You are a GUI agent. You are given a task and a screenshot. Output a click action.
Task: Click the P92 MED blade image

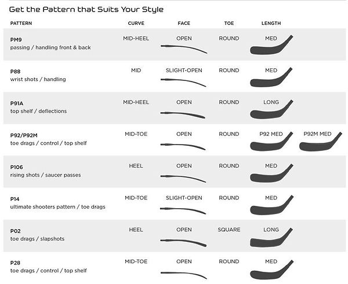tap(271, 144)
